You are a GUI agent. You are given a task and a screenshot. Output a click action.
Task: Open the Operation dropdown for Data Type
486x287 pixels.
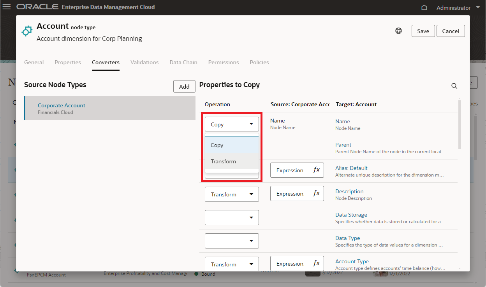click(232, 241)
